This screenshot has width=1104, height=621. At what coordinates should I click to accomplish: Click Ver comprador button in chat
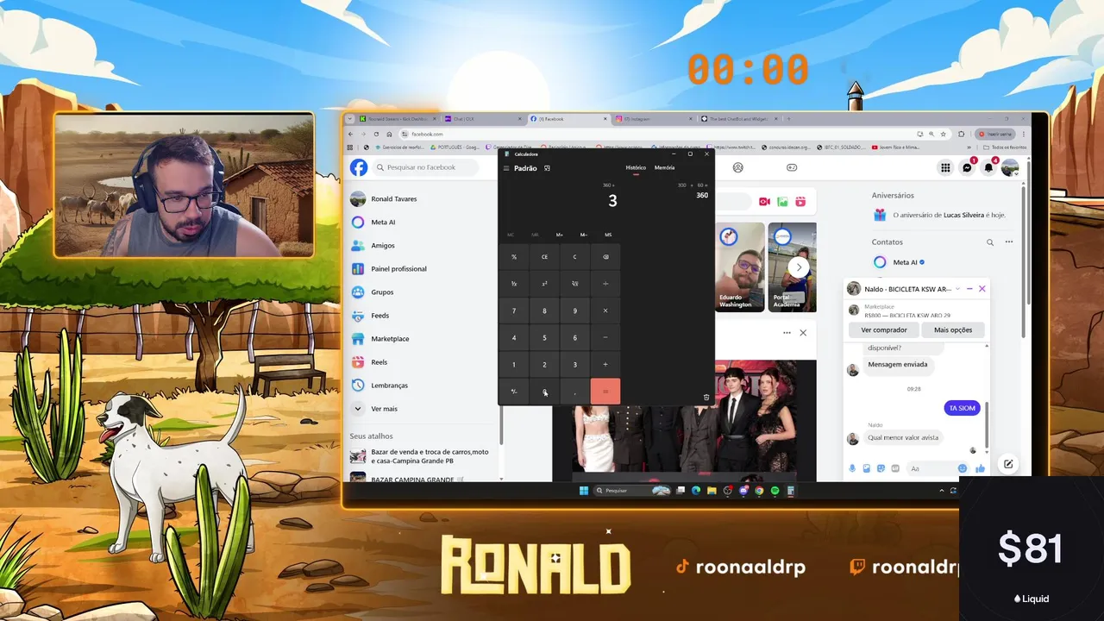coord(884,329)
